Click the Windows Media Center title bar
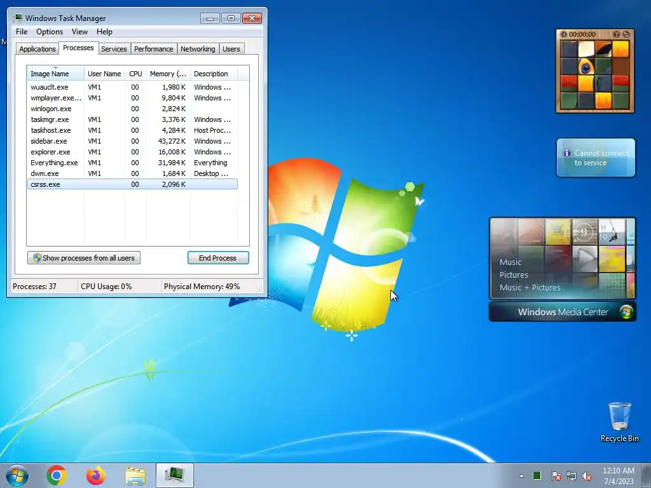 (562, 312)
